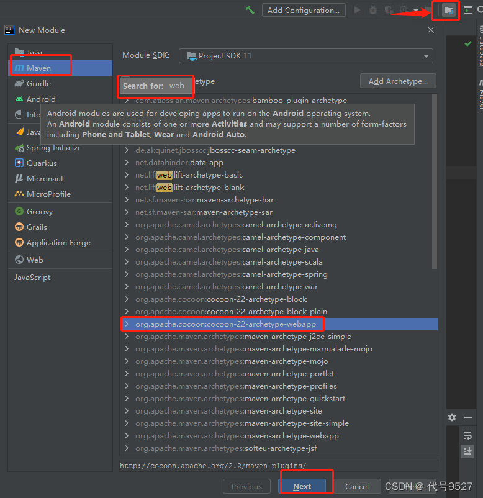Select the Application Forge module type

(60, 243)
